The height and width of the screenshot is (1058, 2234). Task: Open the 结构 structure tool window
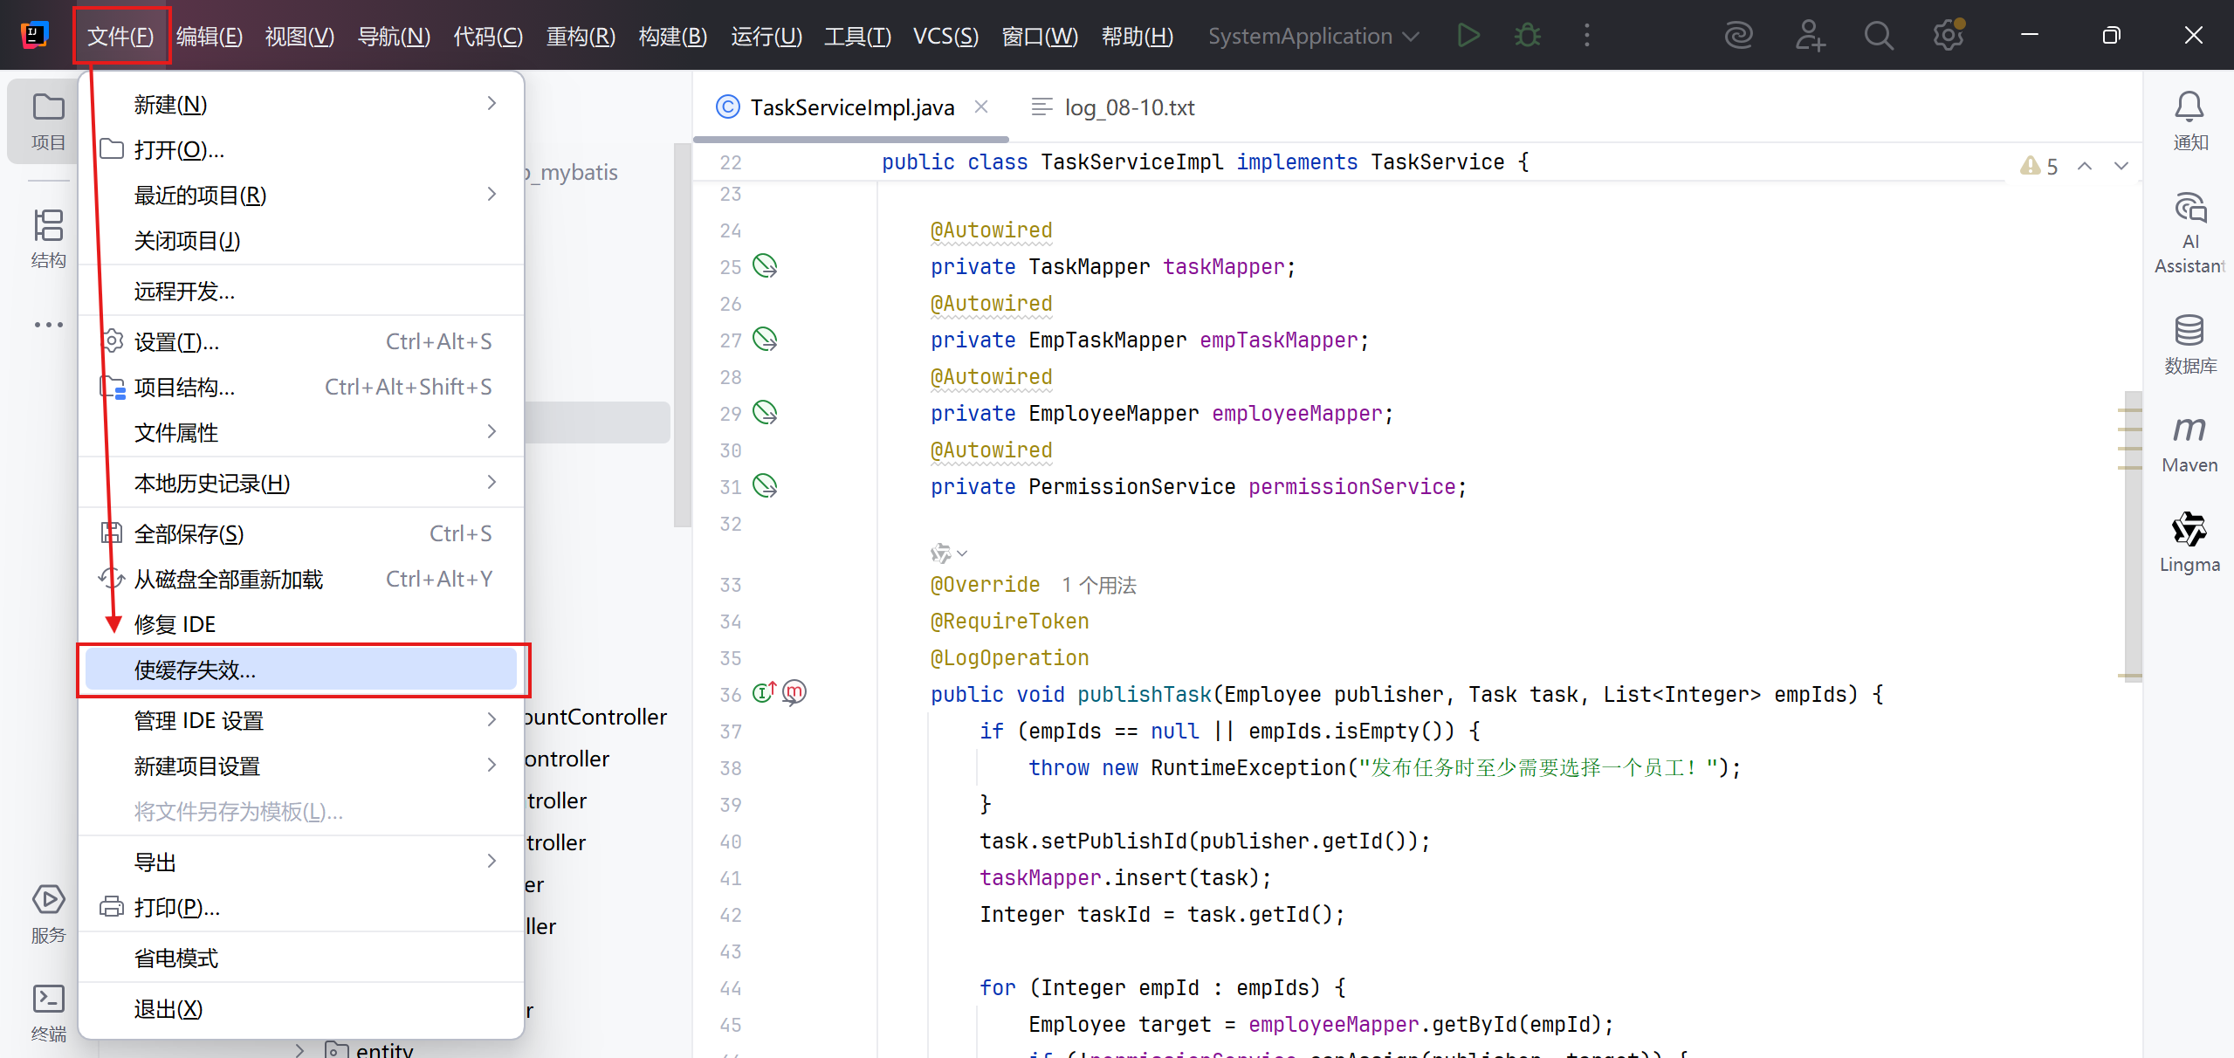(48, 238)
